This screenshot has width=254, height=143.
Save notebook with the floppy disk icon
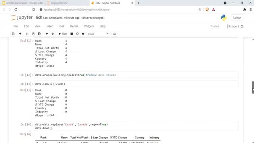pyautogui.click(x=13, y=34)
